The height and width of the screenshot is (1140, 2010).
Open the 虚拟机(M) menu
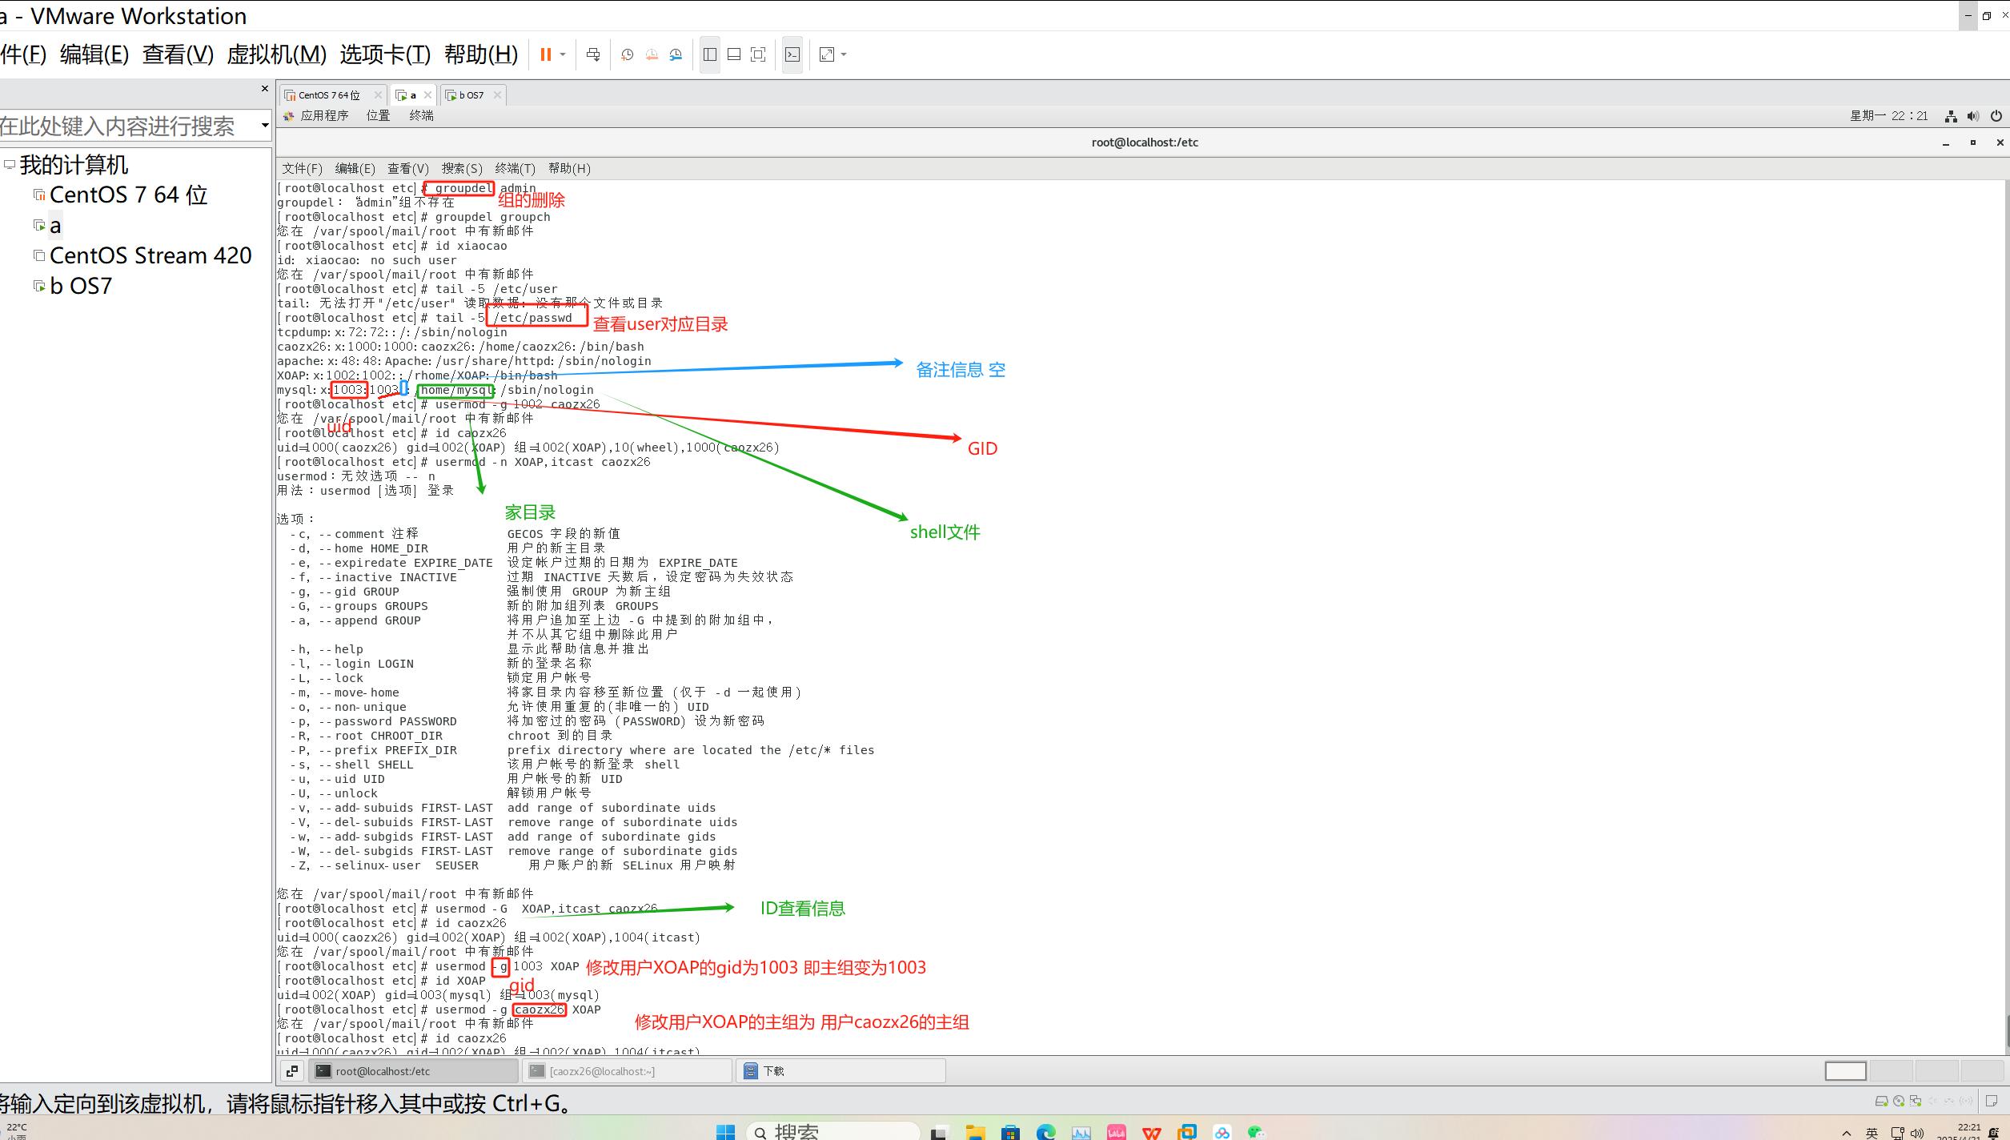coord(276,54)
